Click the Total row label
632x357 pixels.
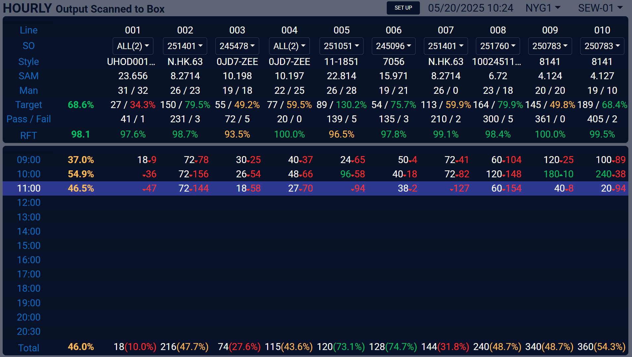pos(29,348)
